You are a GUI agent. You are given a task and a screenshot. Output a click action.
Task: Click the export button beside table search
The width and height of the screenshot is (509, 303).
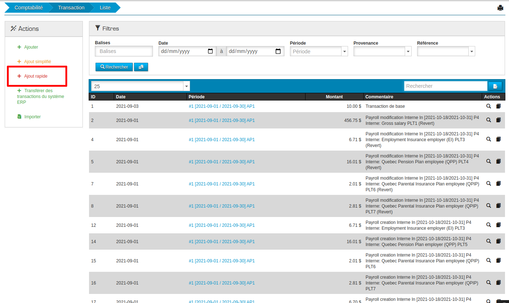coord(495,86)
